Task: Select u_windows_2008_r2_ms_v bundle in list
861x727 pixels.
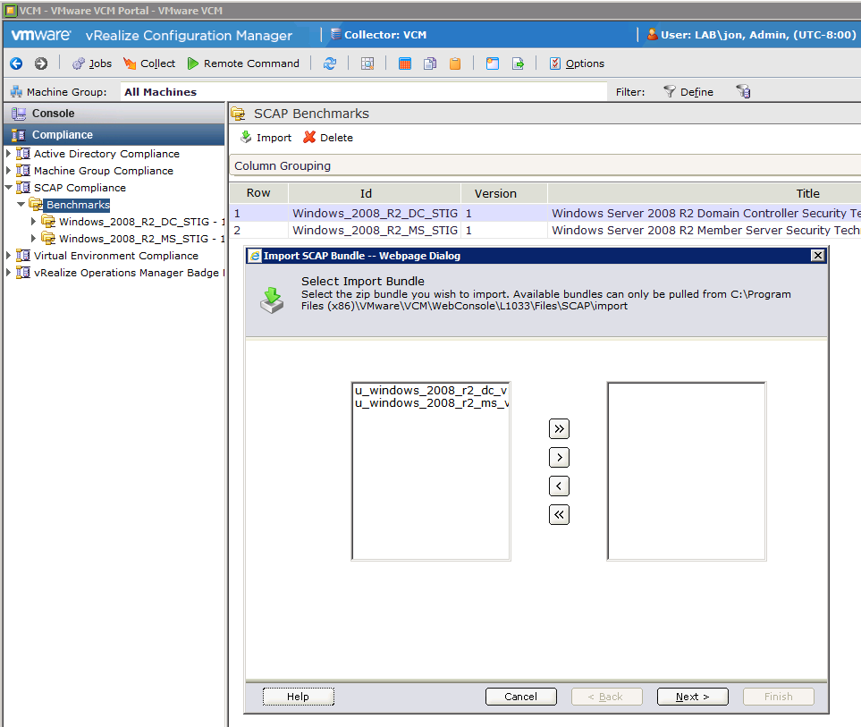Action: [x=431, y=403]
